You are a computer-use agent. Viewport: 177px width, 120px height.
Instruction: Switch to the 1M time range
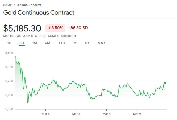(x=35, y=43)
